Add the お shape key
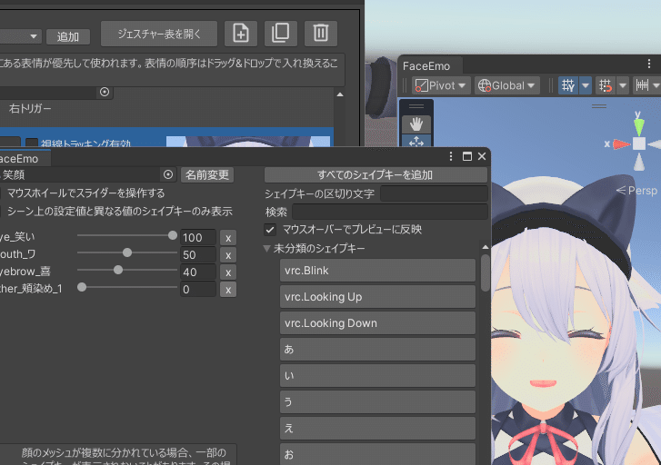 click(377, 454)
